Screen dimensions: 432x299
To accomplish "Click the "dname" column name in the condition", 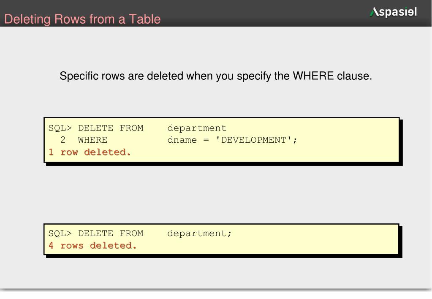I will click(x=182, y=140).
